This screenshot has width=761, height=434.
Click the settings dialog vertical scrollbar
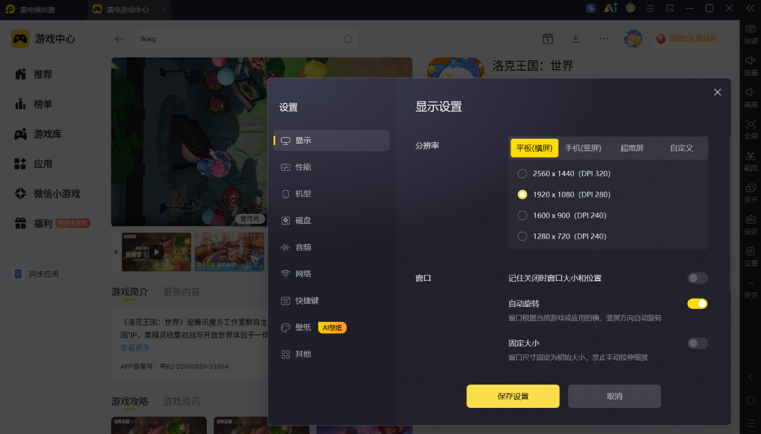pos(730,214)
